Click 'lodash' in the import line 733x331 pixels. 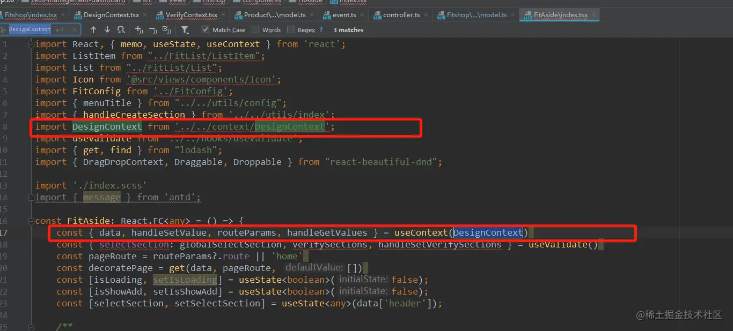[198, 150]
